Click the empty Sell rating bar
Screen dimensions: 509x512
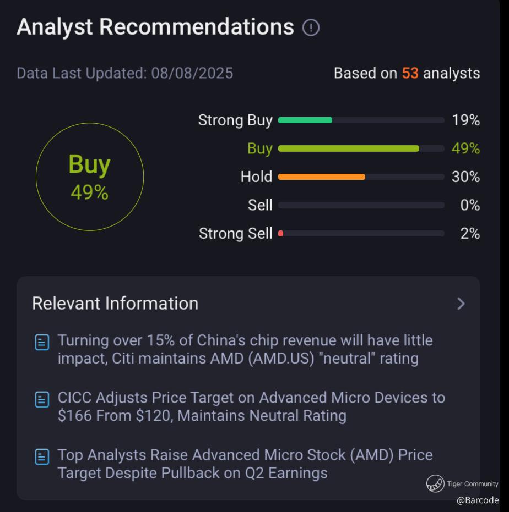point(361,205)
